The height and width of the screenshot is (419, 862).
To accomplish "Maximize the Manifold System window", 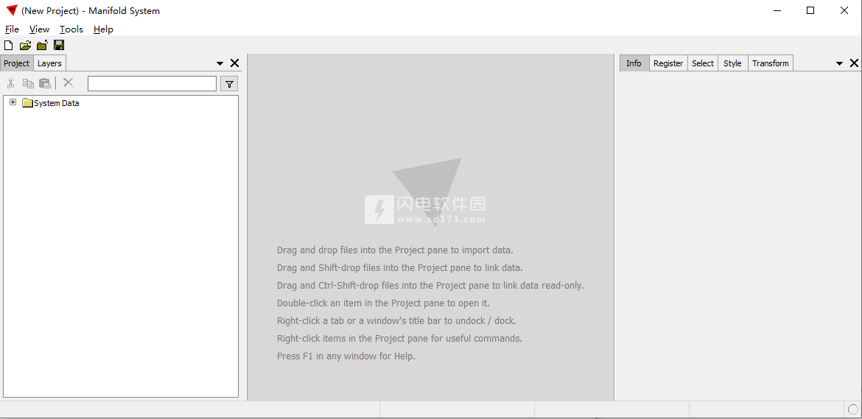I will coord(810,10).
